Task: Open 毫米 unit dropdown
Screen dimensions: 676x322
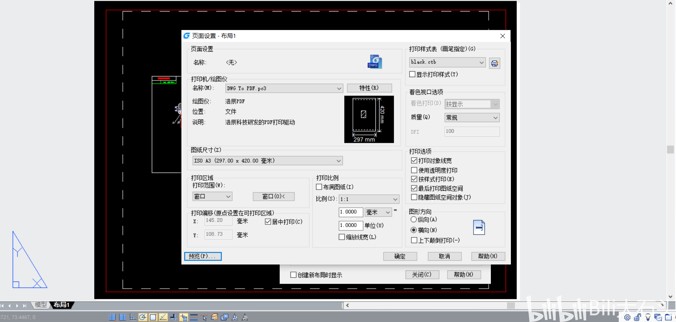Action: (x=378, y=212)
